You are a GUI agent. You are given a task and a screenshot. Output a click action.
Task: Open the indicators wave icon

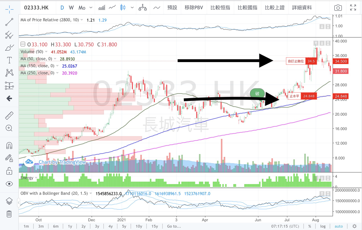tap(157, 8)
